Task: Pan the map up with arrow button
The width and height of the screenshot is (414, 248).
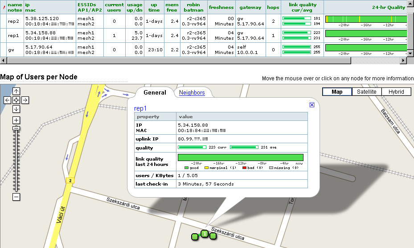Action: pos(16,91)
